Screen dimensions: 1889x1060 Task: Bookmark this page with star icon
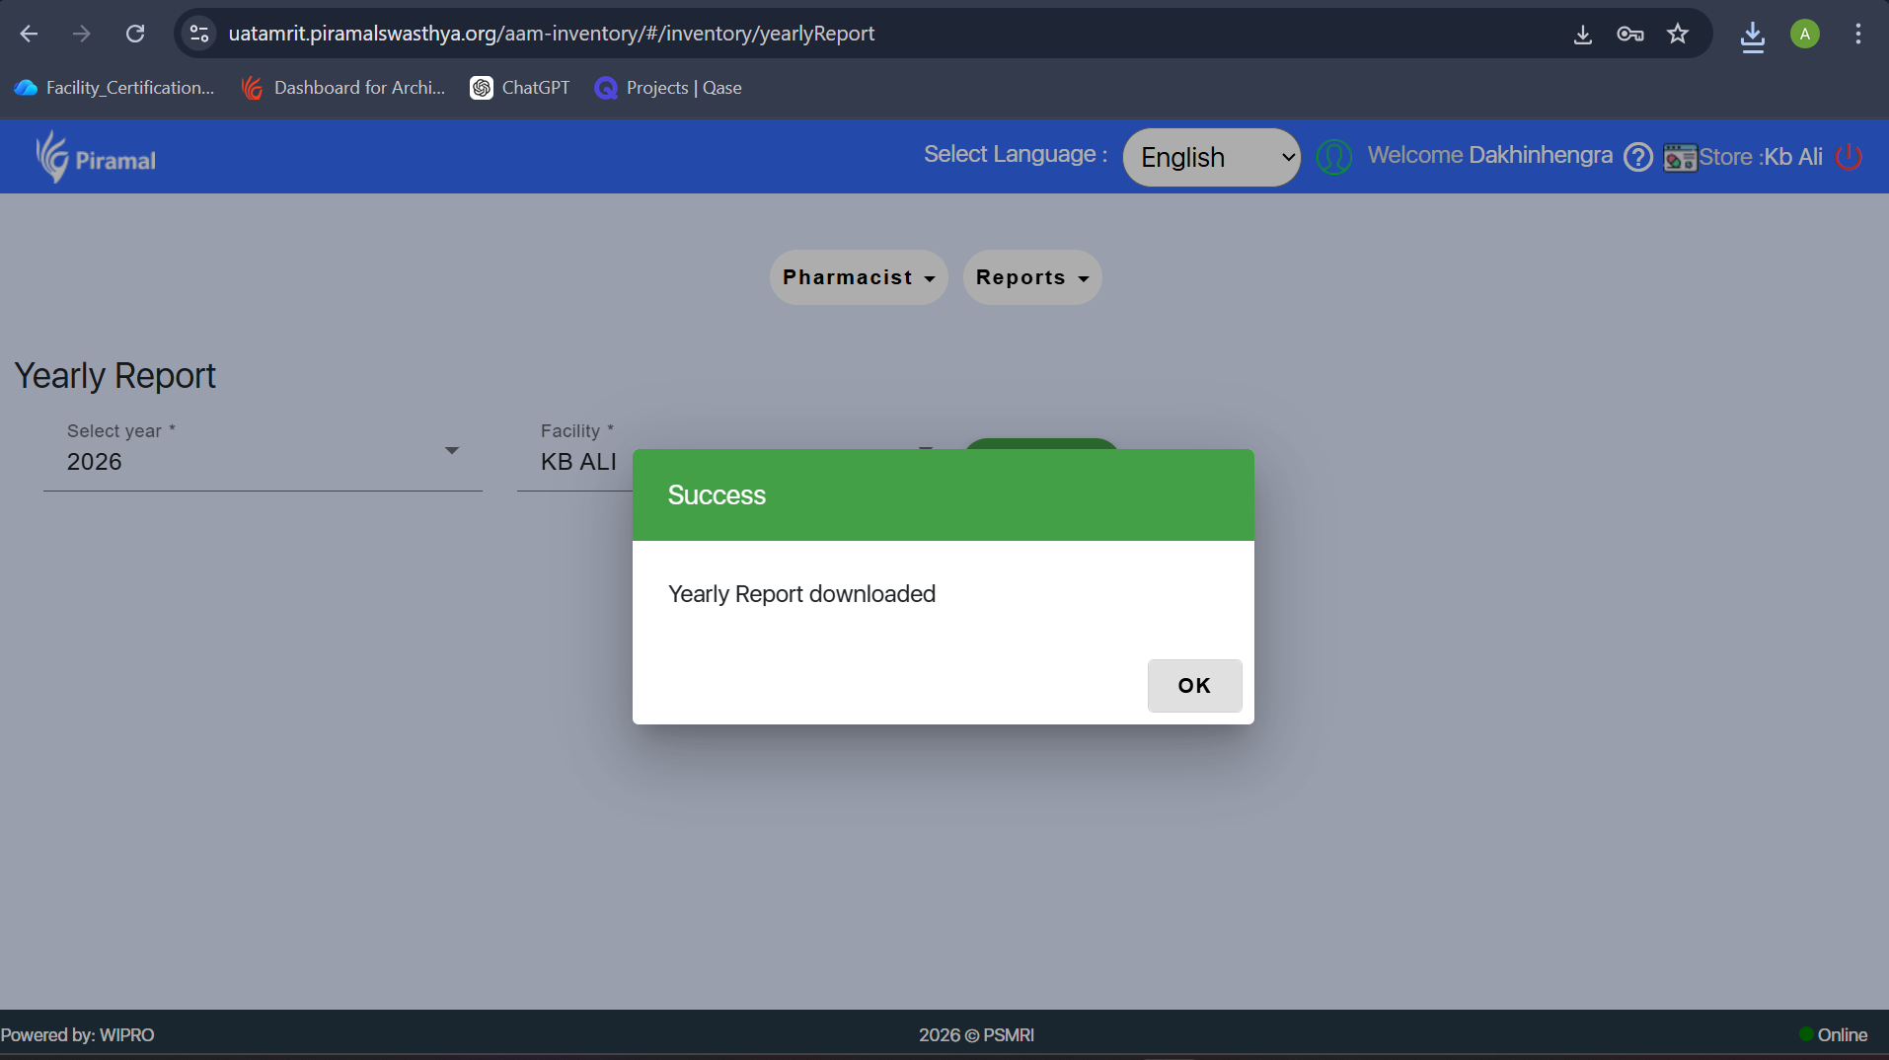coord(1678,35)
